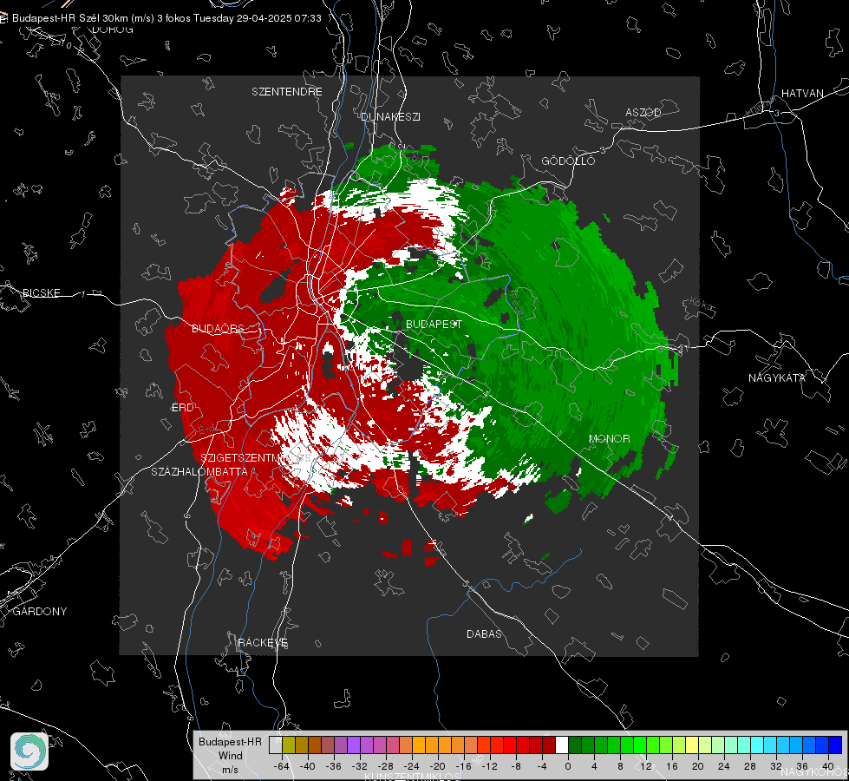
Task: Click the Wind label in legend
Action: [230, 756]
